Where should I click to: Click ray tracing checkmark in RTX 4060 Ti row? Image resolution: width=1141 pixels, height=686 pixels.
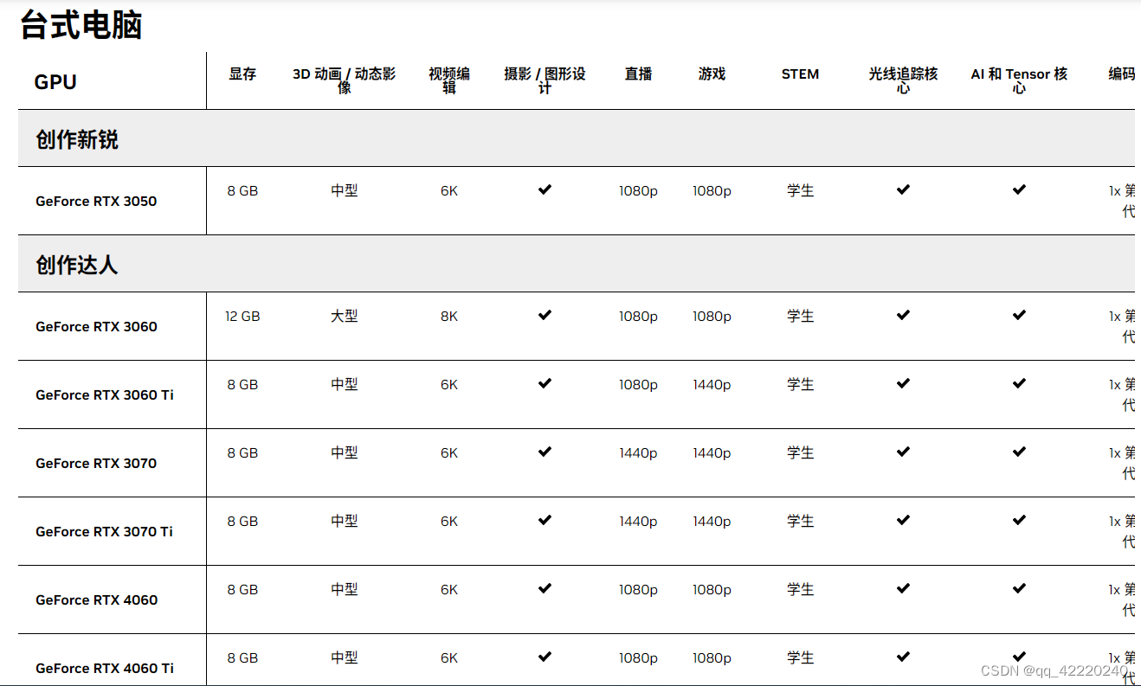[903, 657]
